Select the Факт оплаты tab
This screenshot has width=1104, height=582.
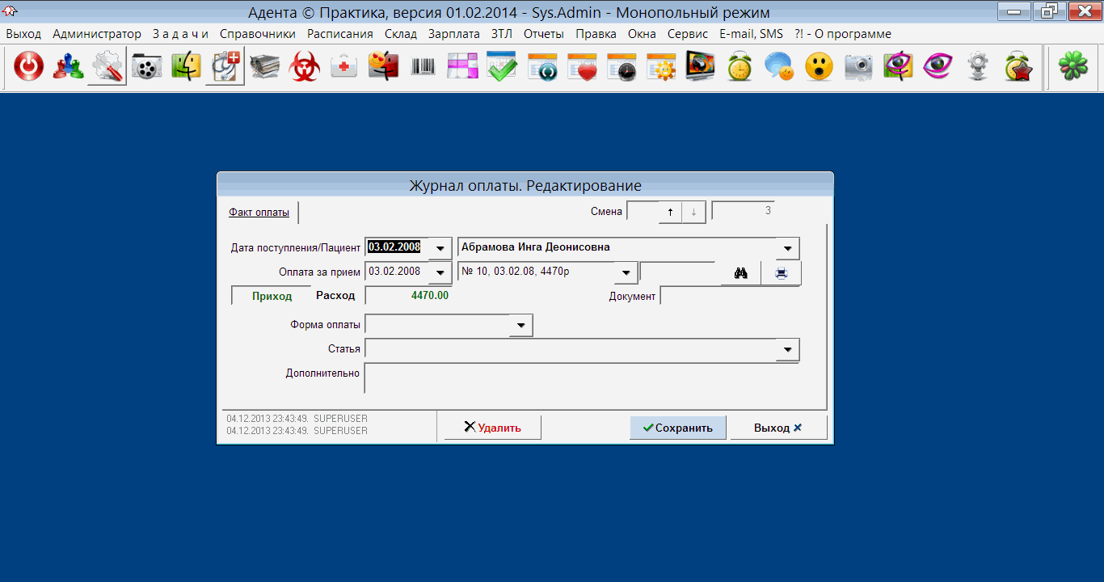(259, 213)
